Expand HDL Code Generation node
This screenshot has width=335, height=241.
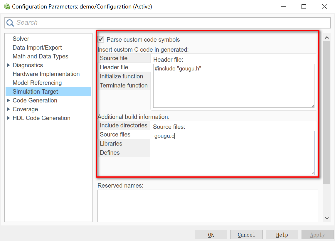[9, 118]
